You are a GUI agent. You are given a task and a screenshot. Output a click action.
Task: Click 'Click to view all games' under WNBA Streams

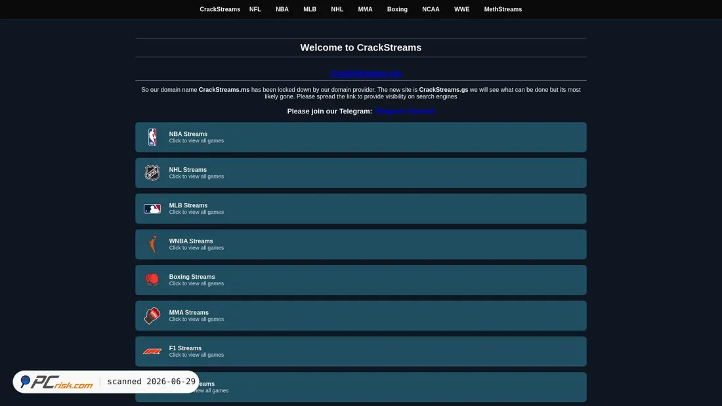coord(196,248)
